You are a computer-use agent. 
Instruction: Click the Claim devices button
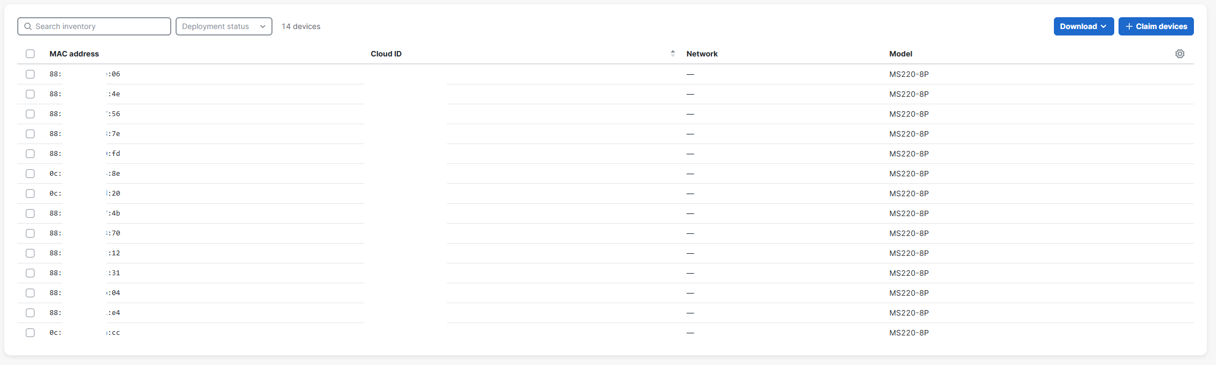point(1156,26)
